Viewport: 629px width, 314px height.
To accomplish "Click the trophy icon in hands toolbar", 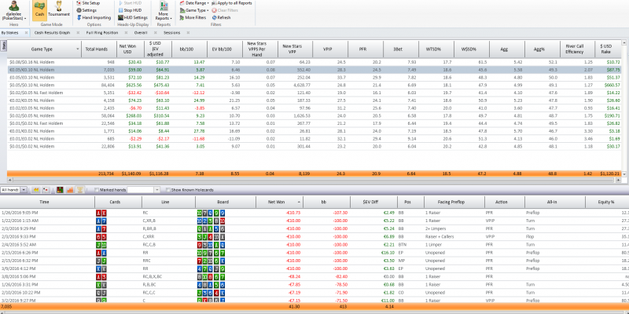I will (x=80, y=189).
